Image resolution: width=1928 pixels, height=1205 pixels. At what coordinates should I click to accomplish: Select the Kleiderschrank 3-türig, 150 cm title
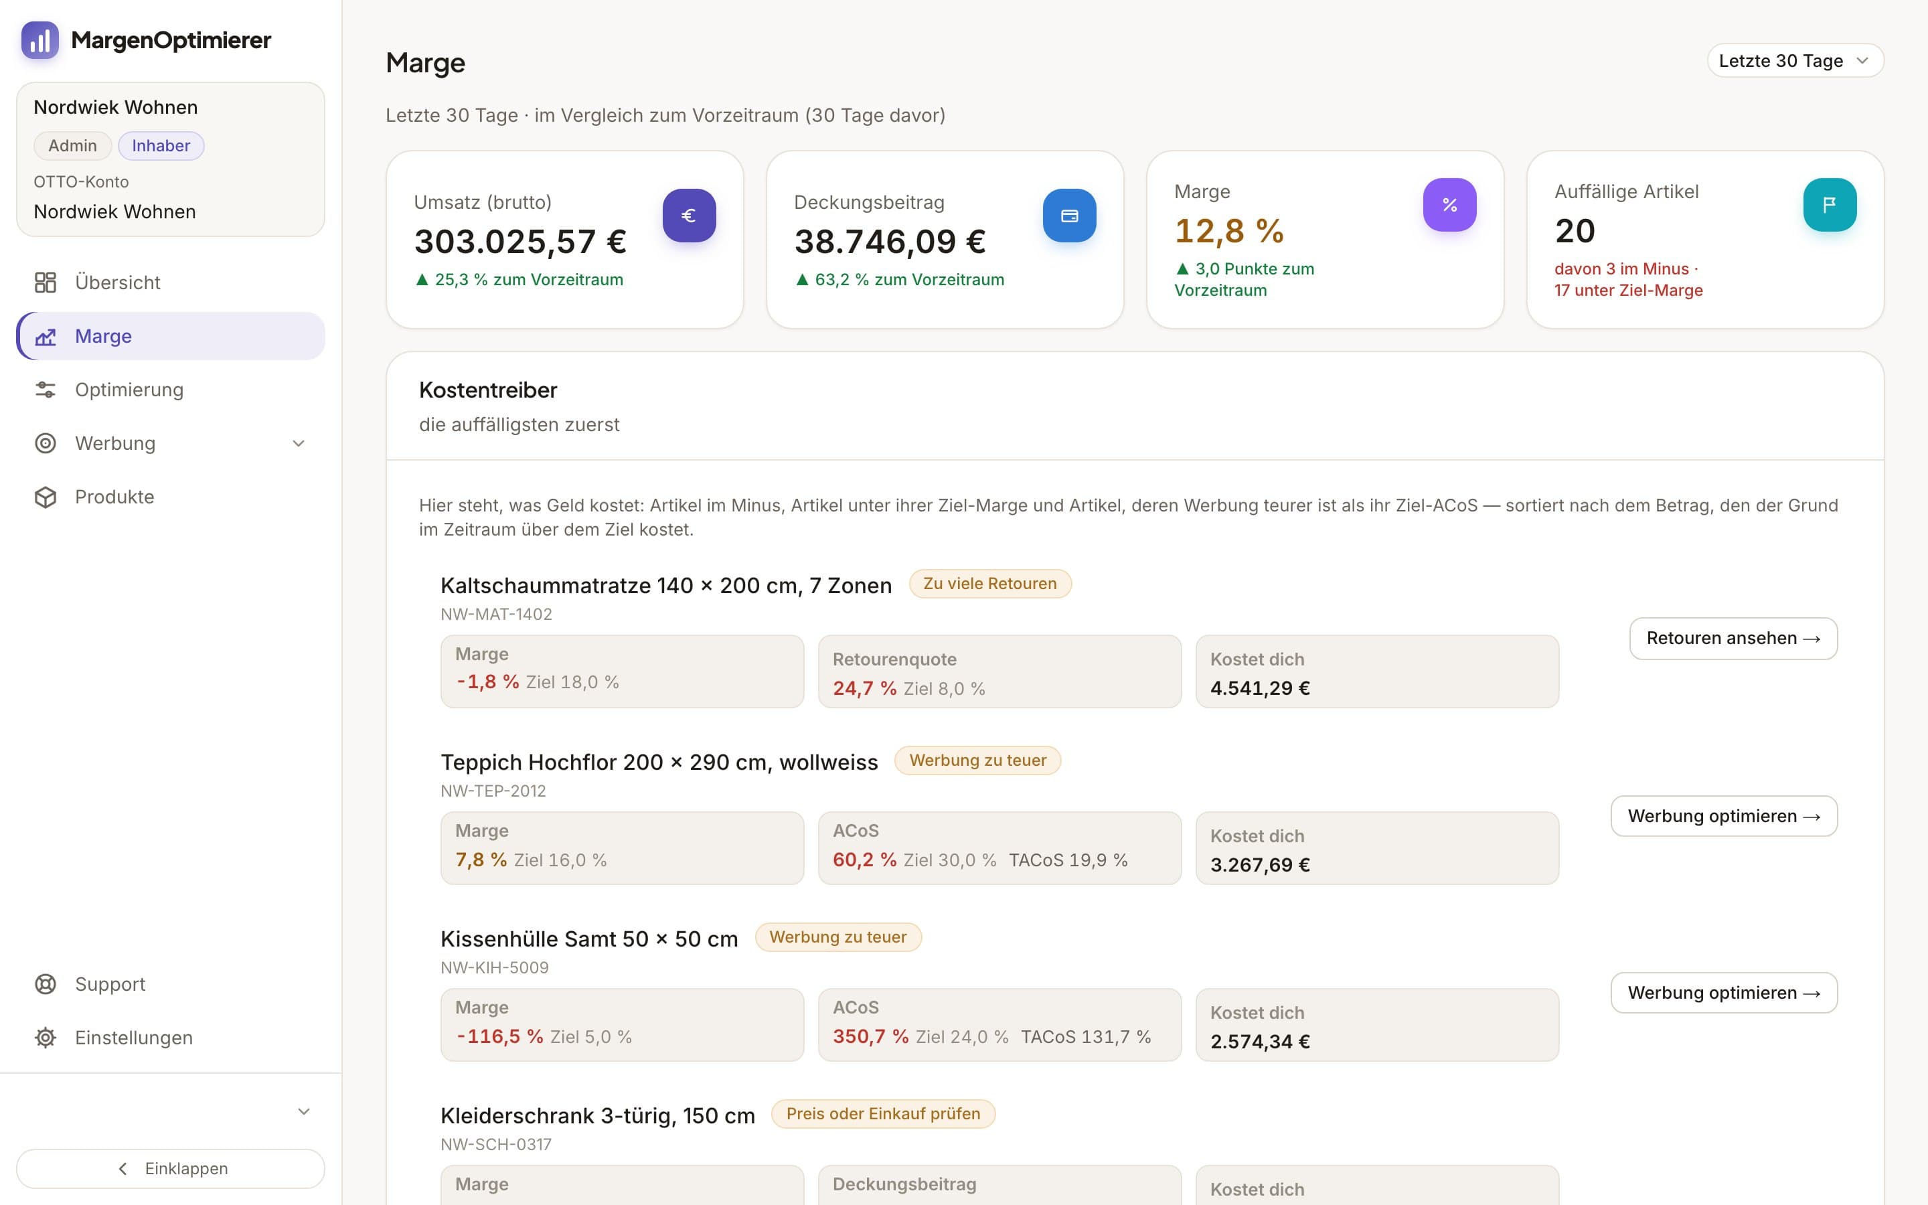pos(598,1116)
